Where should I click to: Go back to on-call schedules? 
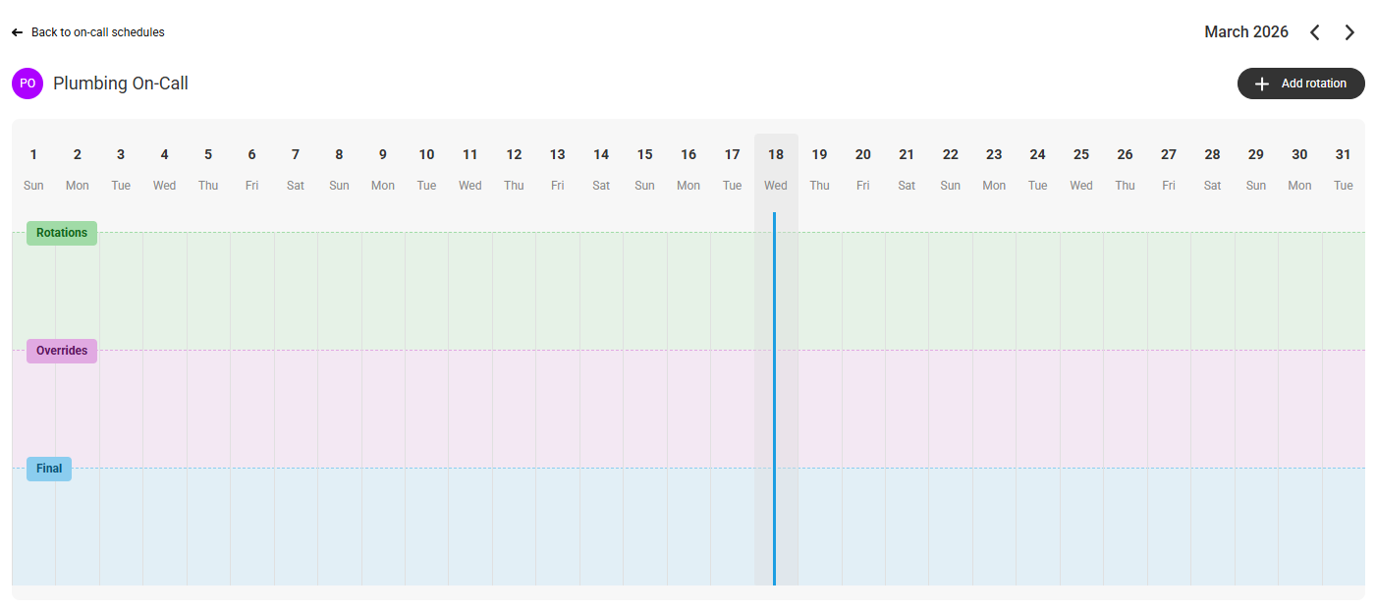[98, 32]
